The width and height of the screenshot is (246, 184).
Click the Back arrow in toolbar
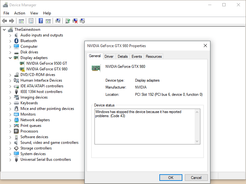(x=4, y=21)
